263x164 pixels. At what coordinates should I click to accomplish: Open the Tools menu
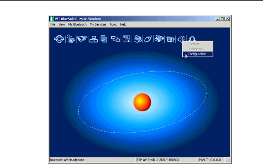[113, 24]
